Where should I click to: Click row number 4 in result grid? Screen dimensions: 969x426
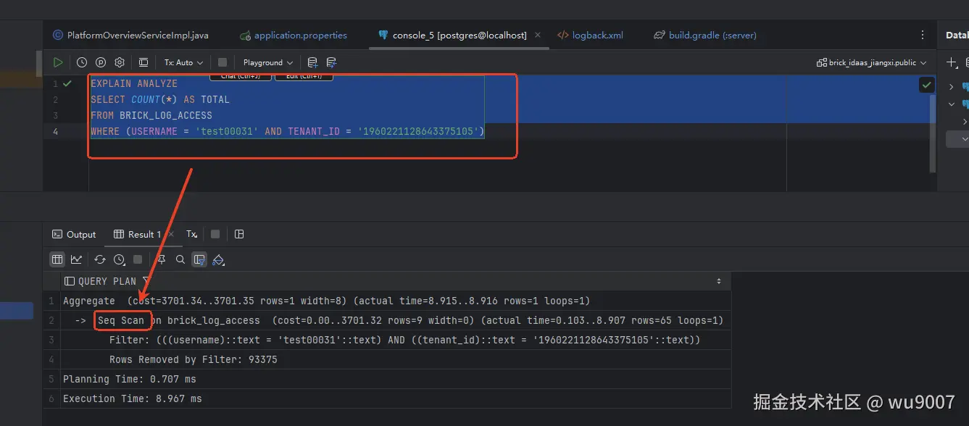(51, 359)
